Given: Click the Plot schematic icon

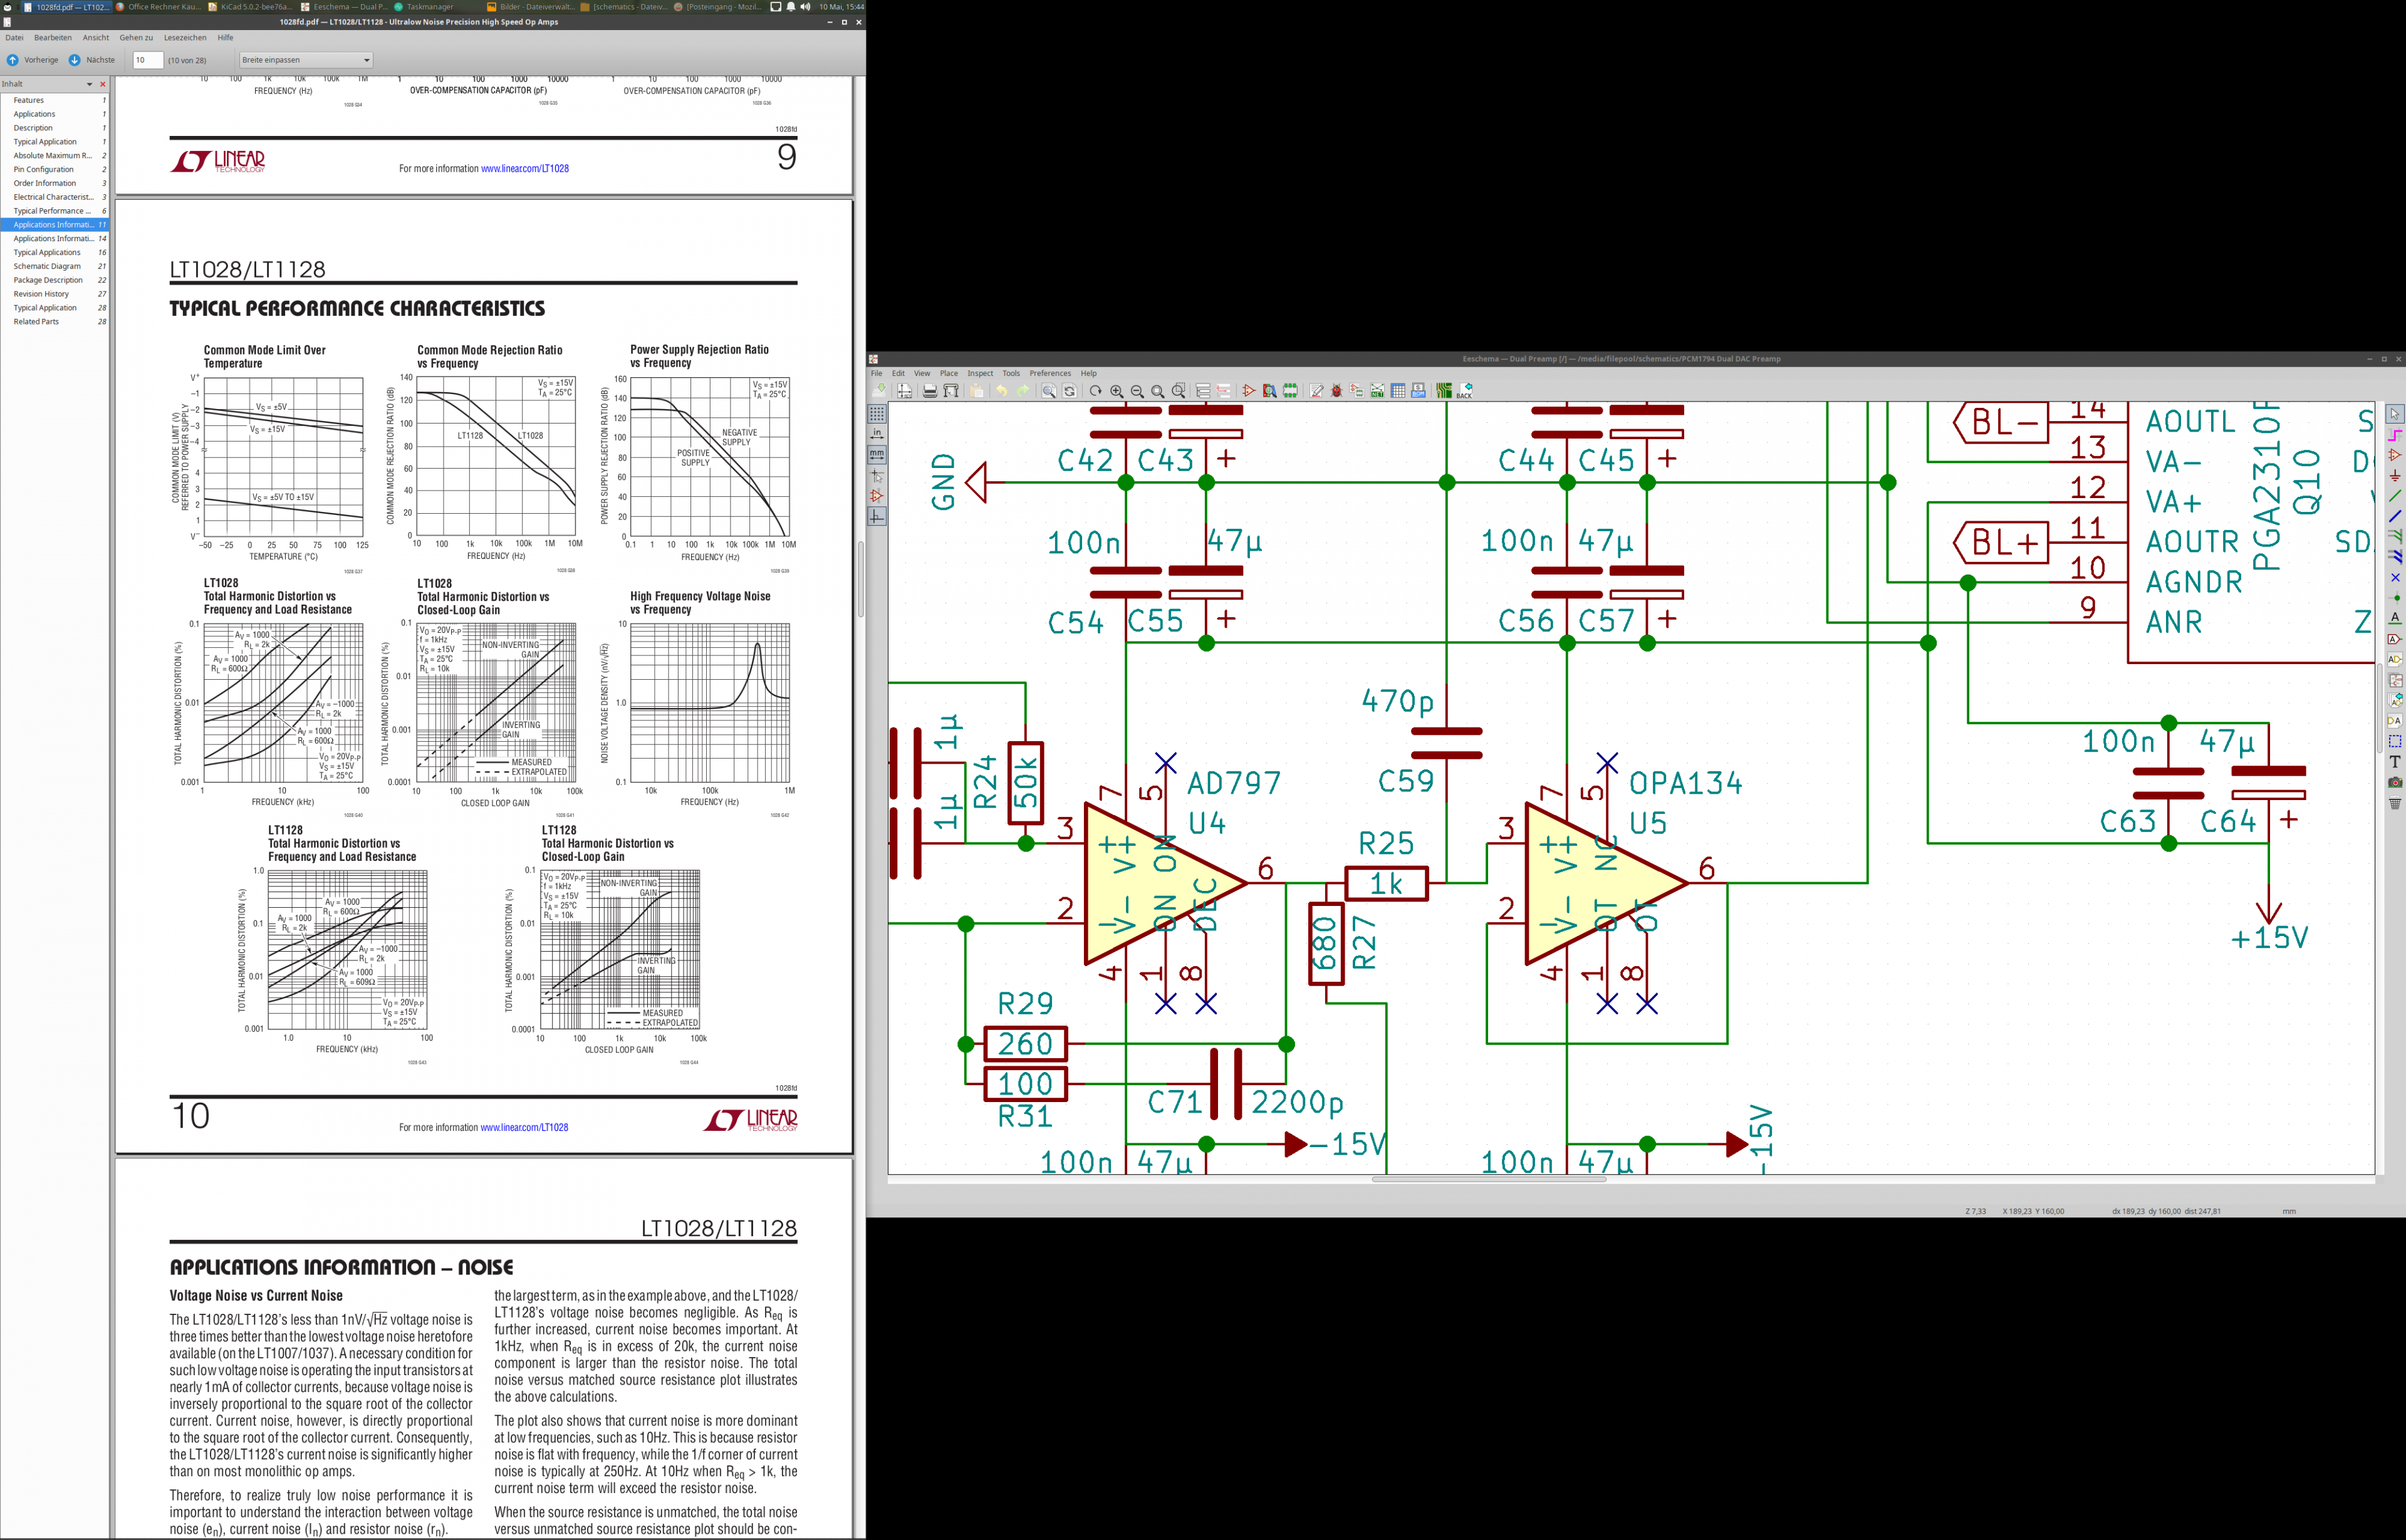Looking at the screenshot, I should coord(951,391).
